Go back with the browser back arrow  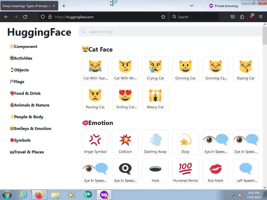[6, 17]
